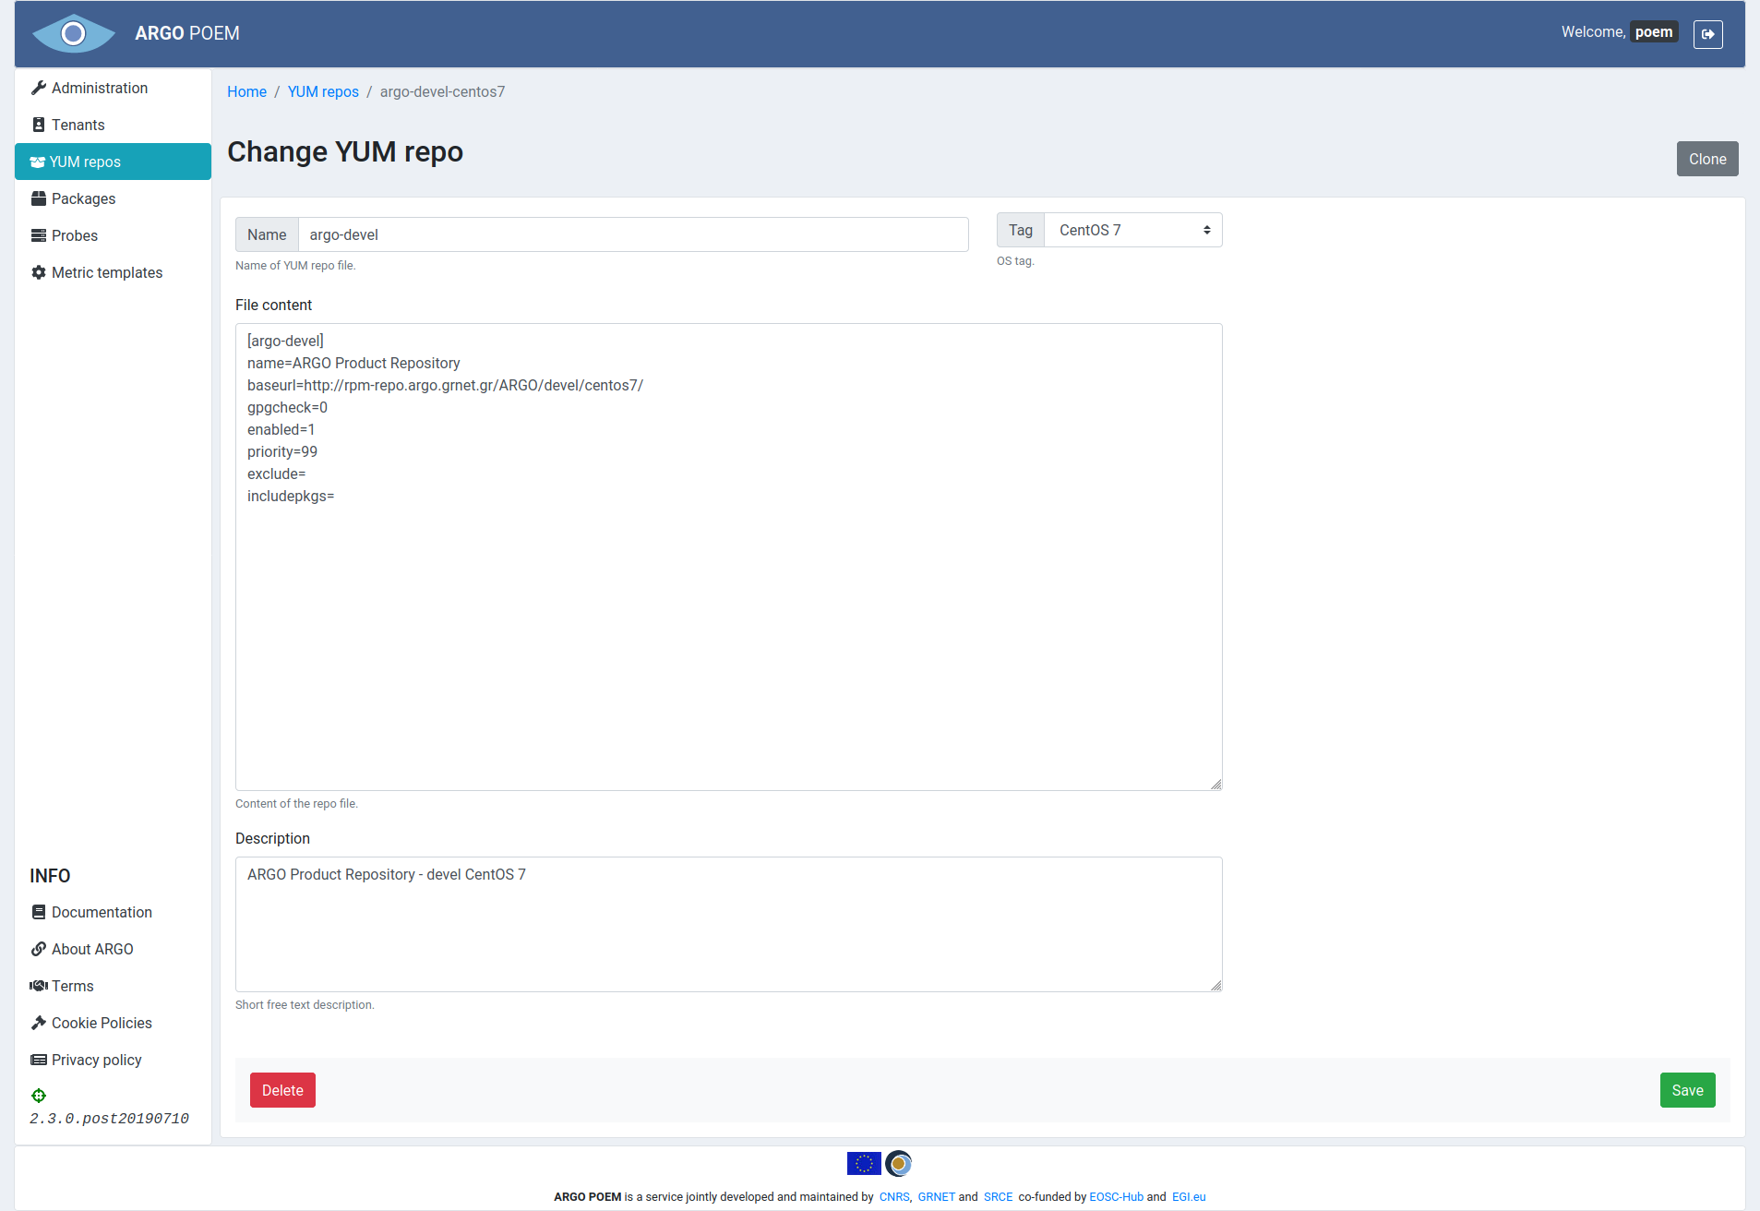Open Metric templates in the sidebar
Image resolution: width=1760 pixels, height=1211 pixels.
coord(113,272)
